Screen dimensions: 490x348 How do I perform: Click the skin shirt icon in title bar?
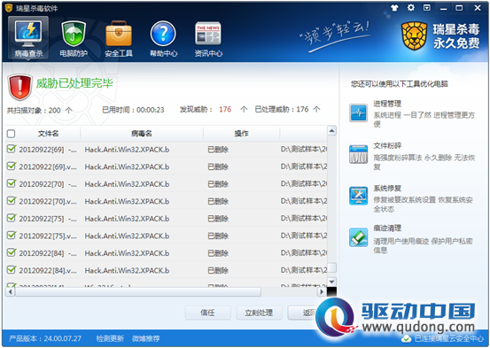tap(394, 8)
